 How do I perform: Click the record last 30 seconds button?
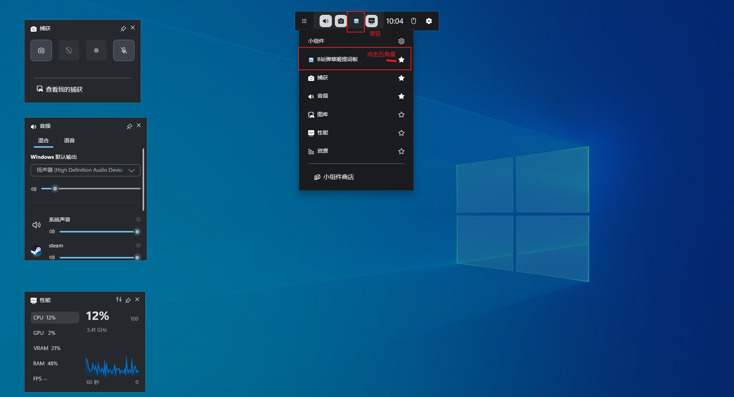(69, 50)
